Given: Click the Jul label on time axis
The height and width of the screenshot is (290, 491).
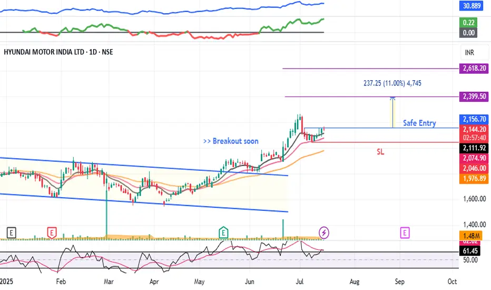Looking at the screenshot, I should click(300, 282).
